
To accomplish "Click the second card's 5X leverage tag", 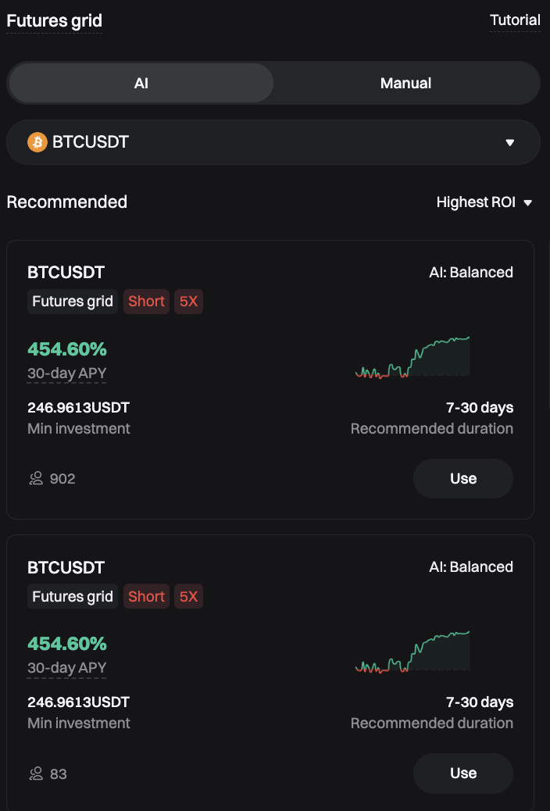I will coord(188,597).
